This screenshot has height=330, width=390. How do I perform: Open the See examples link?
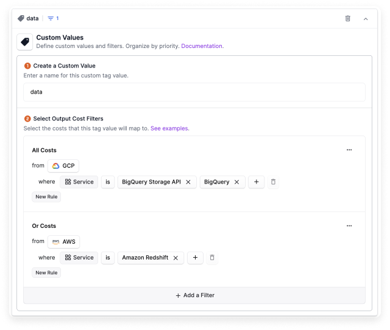(169, 128)
